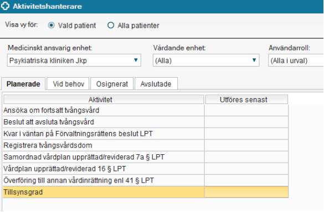Select Vårdplan upprättad/reviderad 16 § LPT row
The height and width of the screenshot is (212, 324).
[146, 169]
